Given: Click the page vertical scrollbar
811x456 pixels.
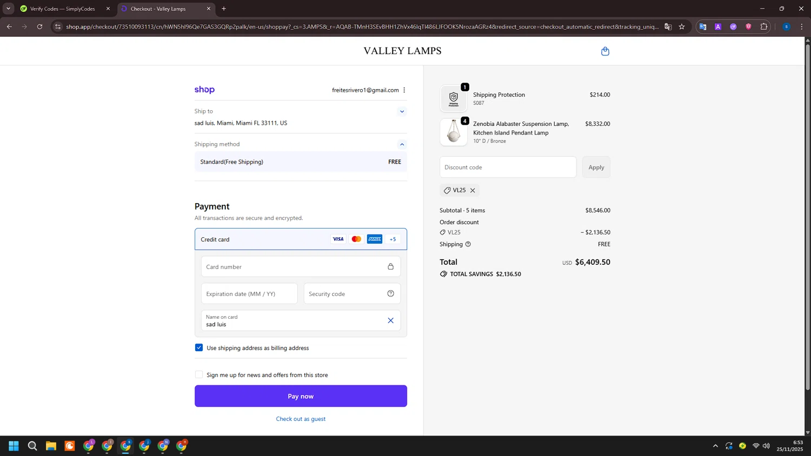Looking at the screenshot, I should [808, 216].
